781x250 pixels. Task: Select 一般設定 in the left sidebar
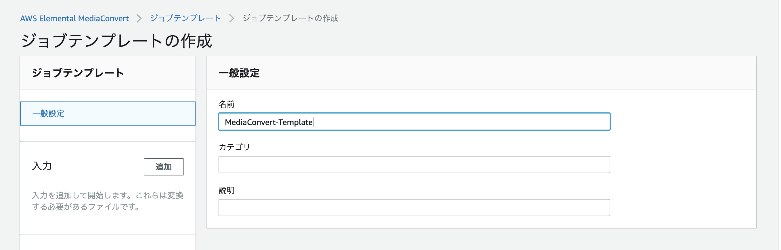coord(48,113)
